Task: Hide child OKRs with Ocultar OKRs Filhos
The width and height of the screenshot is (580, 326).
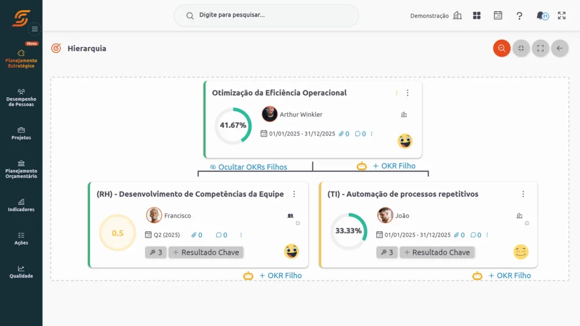Action: point(249,167)
